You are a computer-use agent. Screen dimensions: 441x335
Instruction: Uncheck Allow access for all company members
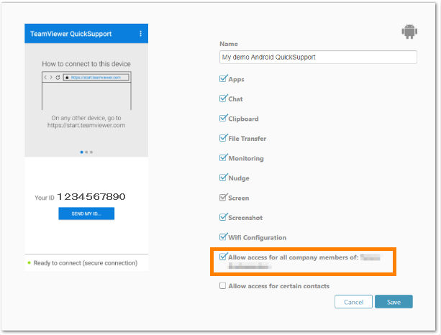[x=223, y=257]
